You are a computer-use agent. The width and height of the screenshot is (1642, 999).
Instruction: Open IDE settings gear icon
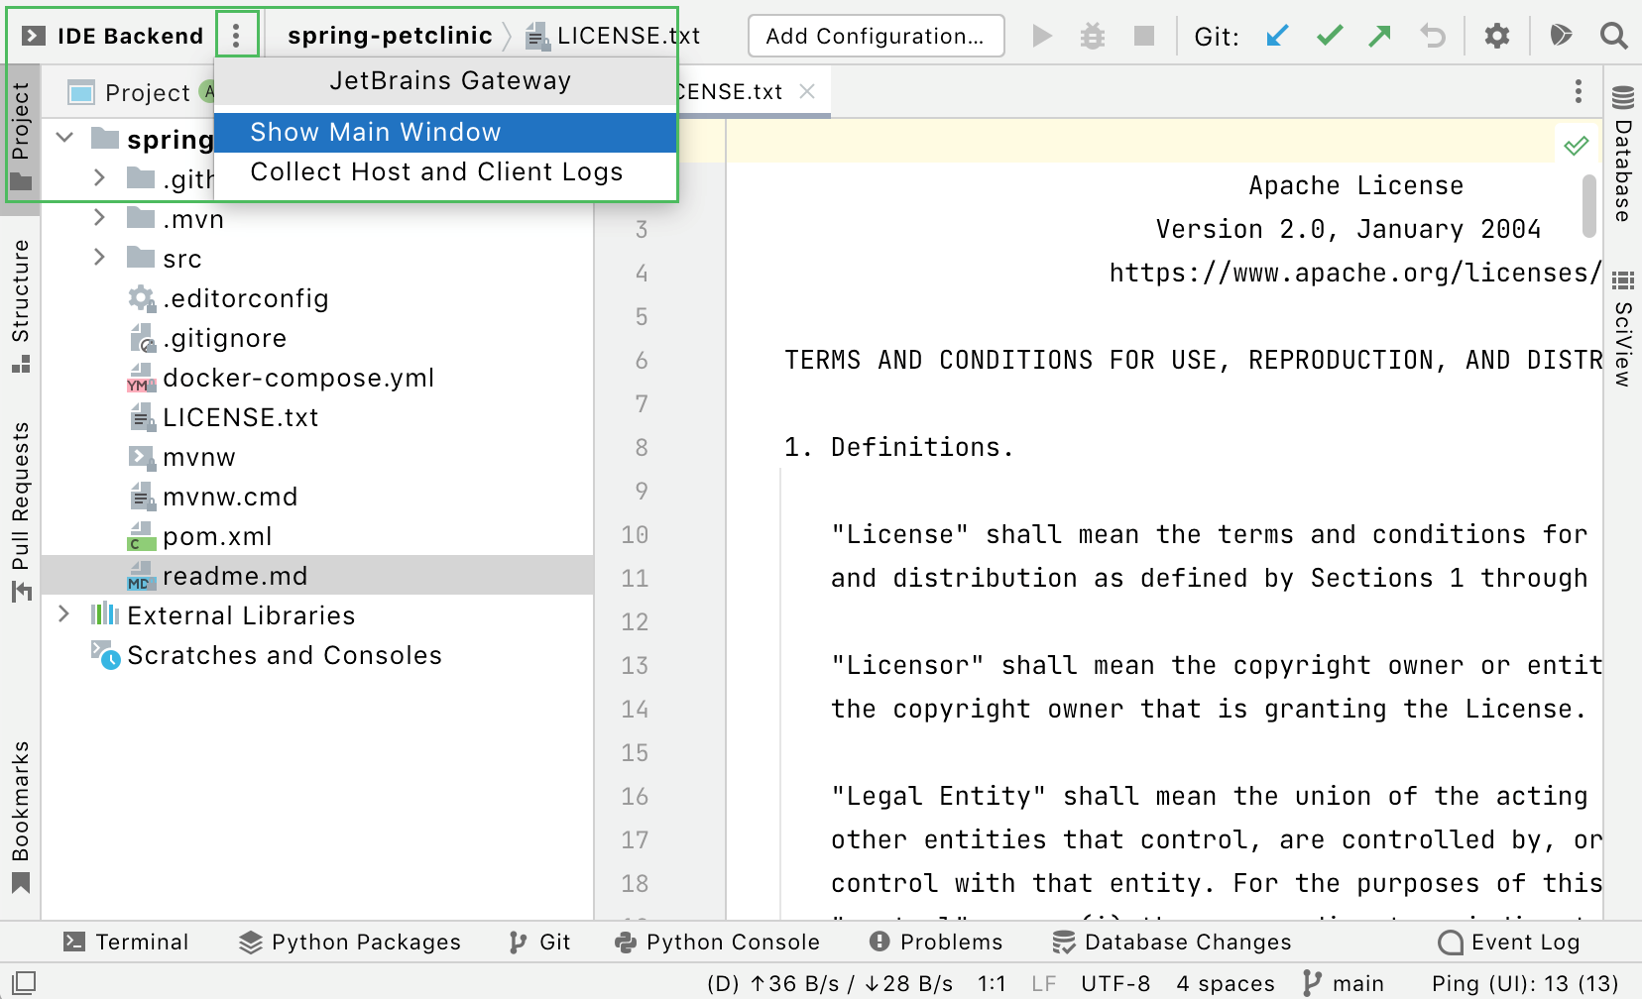(1496, 37)
